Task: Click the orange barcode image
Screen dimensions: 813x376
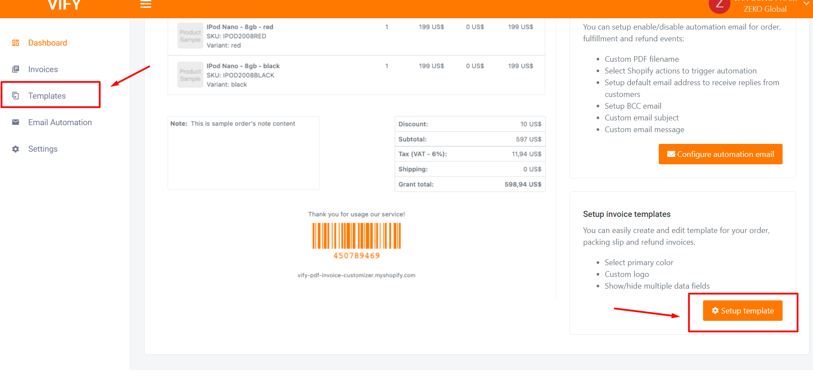Action: [x=356, y=236]
